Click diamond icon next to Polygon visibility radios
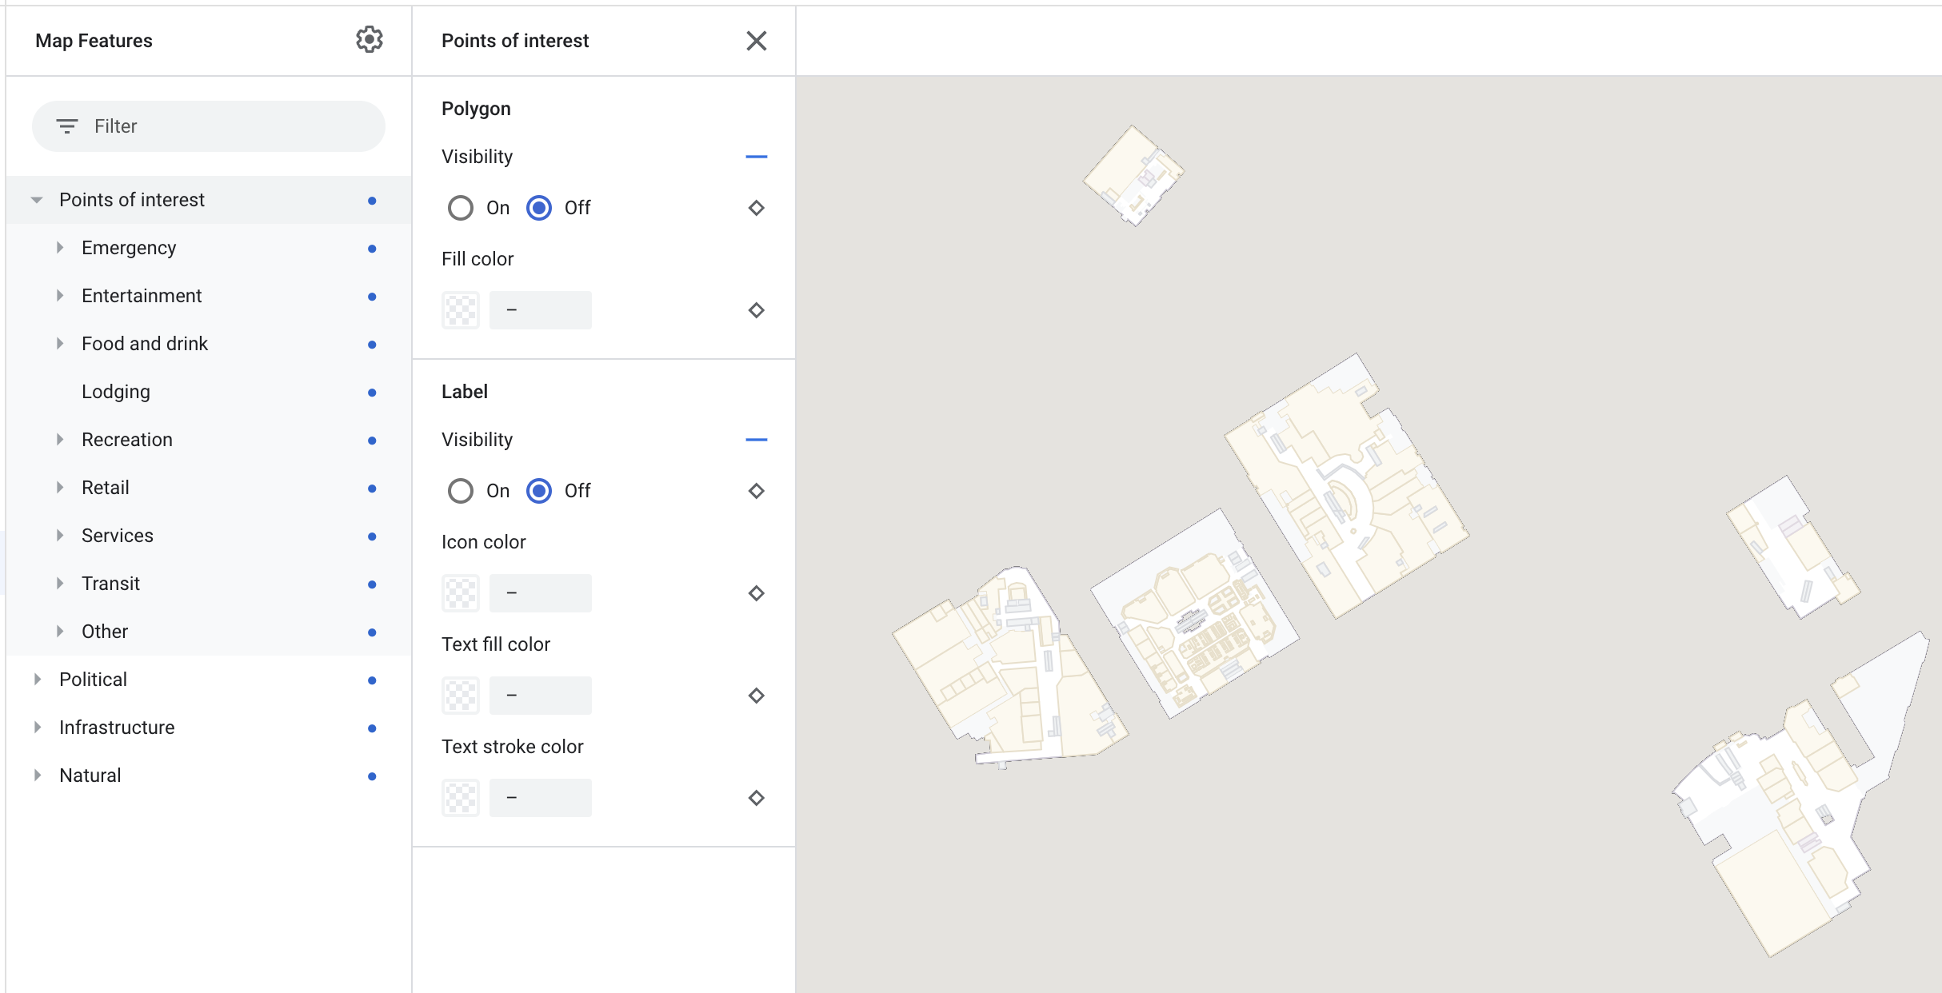The height and width of the screenshot is (993, 1942). pyautogui.click(x=756, y=208)
